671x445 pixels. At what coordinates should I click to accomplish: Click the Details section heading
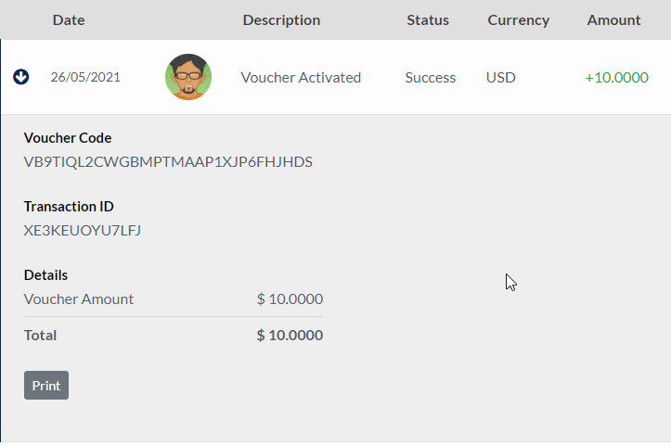click(45, 275)
